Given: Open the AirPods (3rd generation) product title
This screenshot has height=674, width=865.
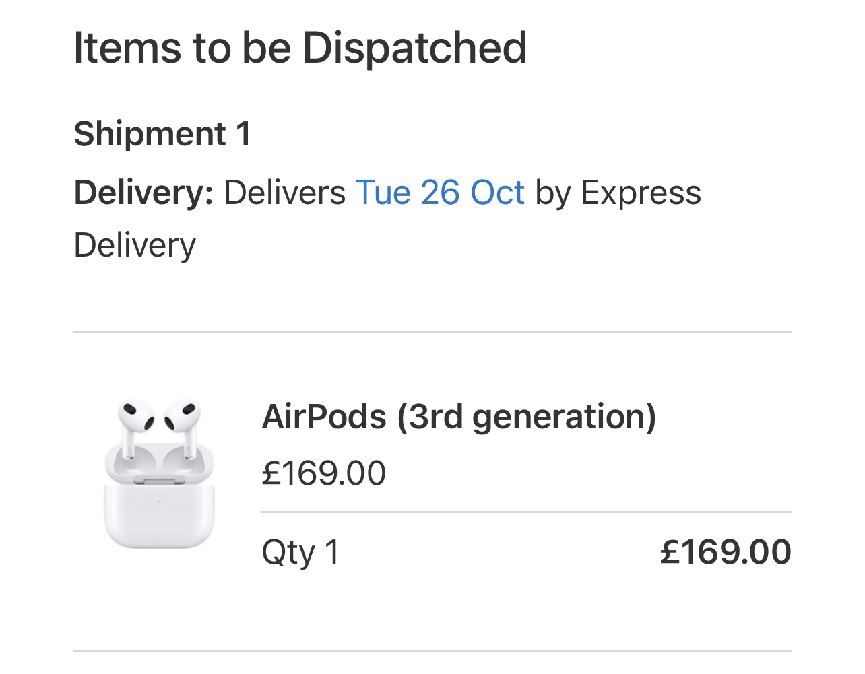Looking at the screenshot, I should coord(458,417).
